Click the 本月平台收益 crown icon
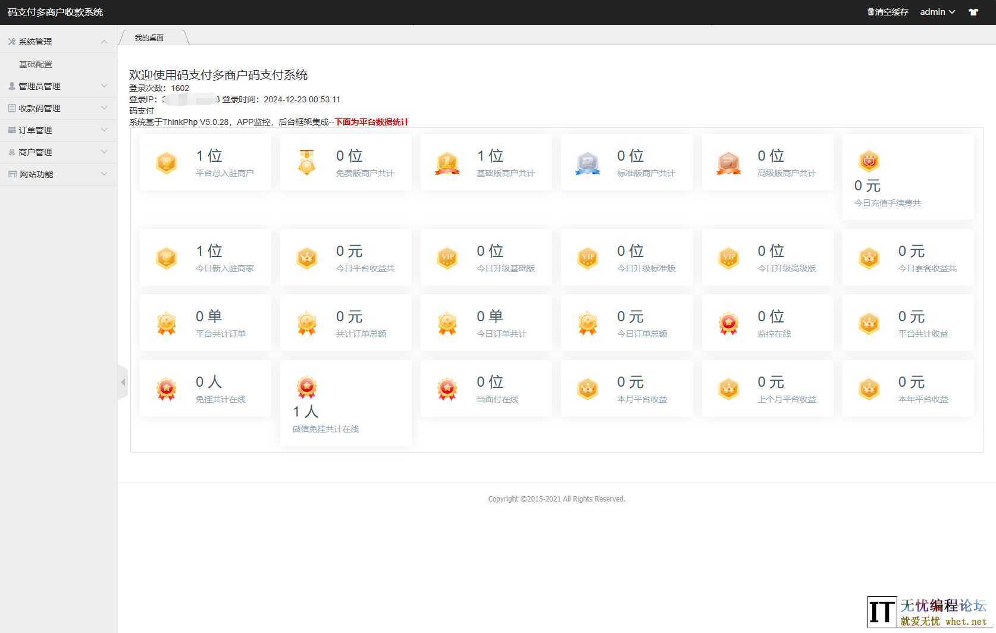This screenshot has height=633, width=996. [x=588, y=388]
